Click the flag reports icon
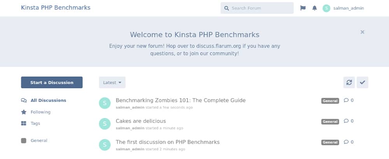The image size is (389, 159). 303,8
